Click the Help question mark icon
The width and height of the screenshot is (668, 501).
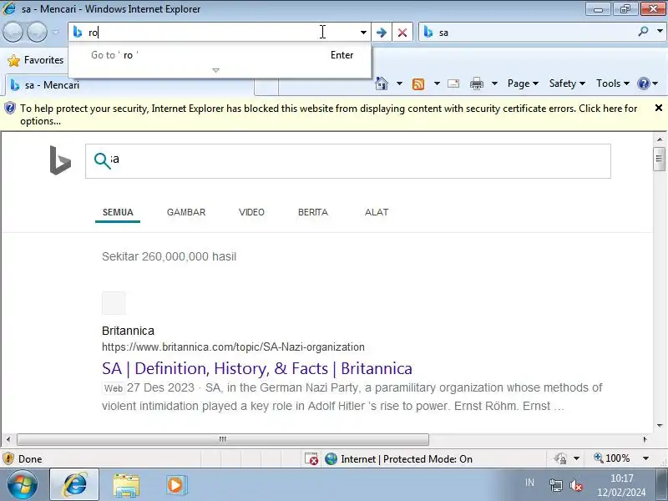pos(643,83)
